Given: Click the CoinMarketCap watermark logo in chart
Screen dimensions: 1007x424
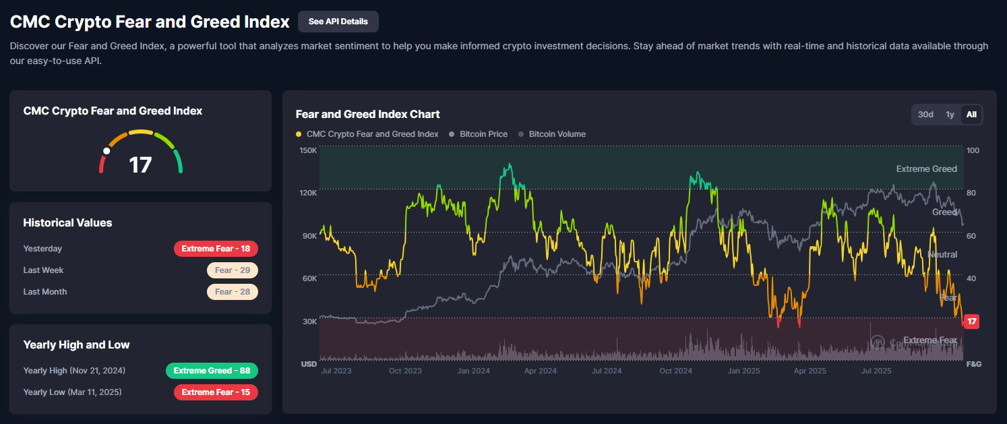Looking at the screenshot, I should click(x=878, y=342).
